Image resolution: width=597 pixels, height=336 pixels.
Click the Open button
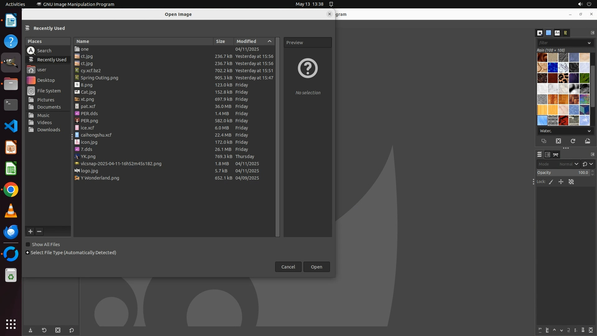point(316,267)
